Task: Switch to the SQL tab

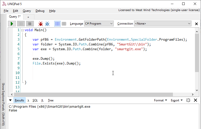Action: tap(35, 100)
